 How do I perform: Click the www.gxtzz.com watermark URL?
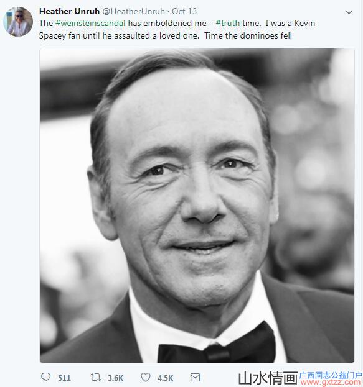coord(331,383)
